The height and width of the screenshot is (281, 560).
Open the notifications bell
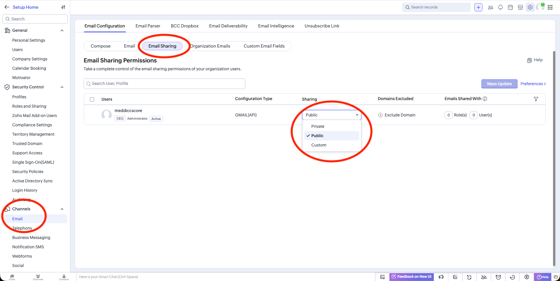[x=501, y=7]
